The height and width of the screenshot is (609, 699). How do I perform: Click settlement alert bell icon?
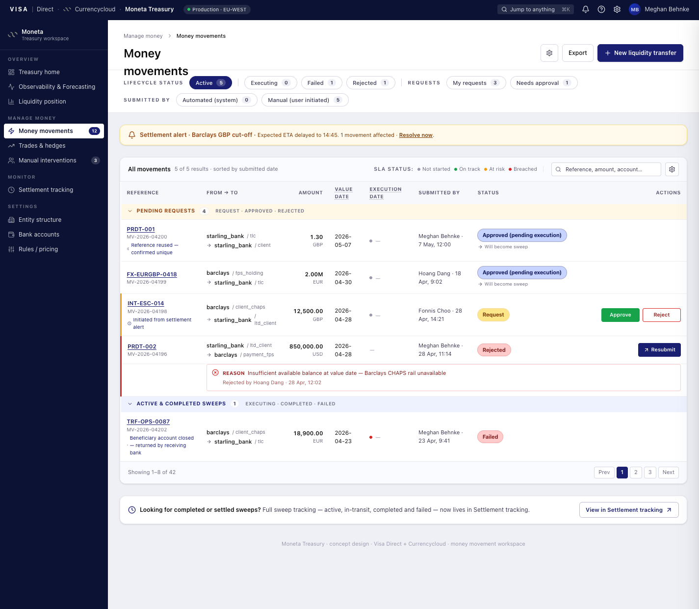132,135
